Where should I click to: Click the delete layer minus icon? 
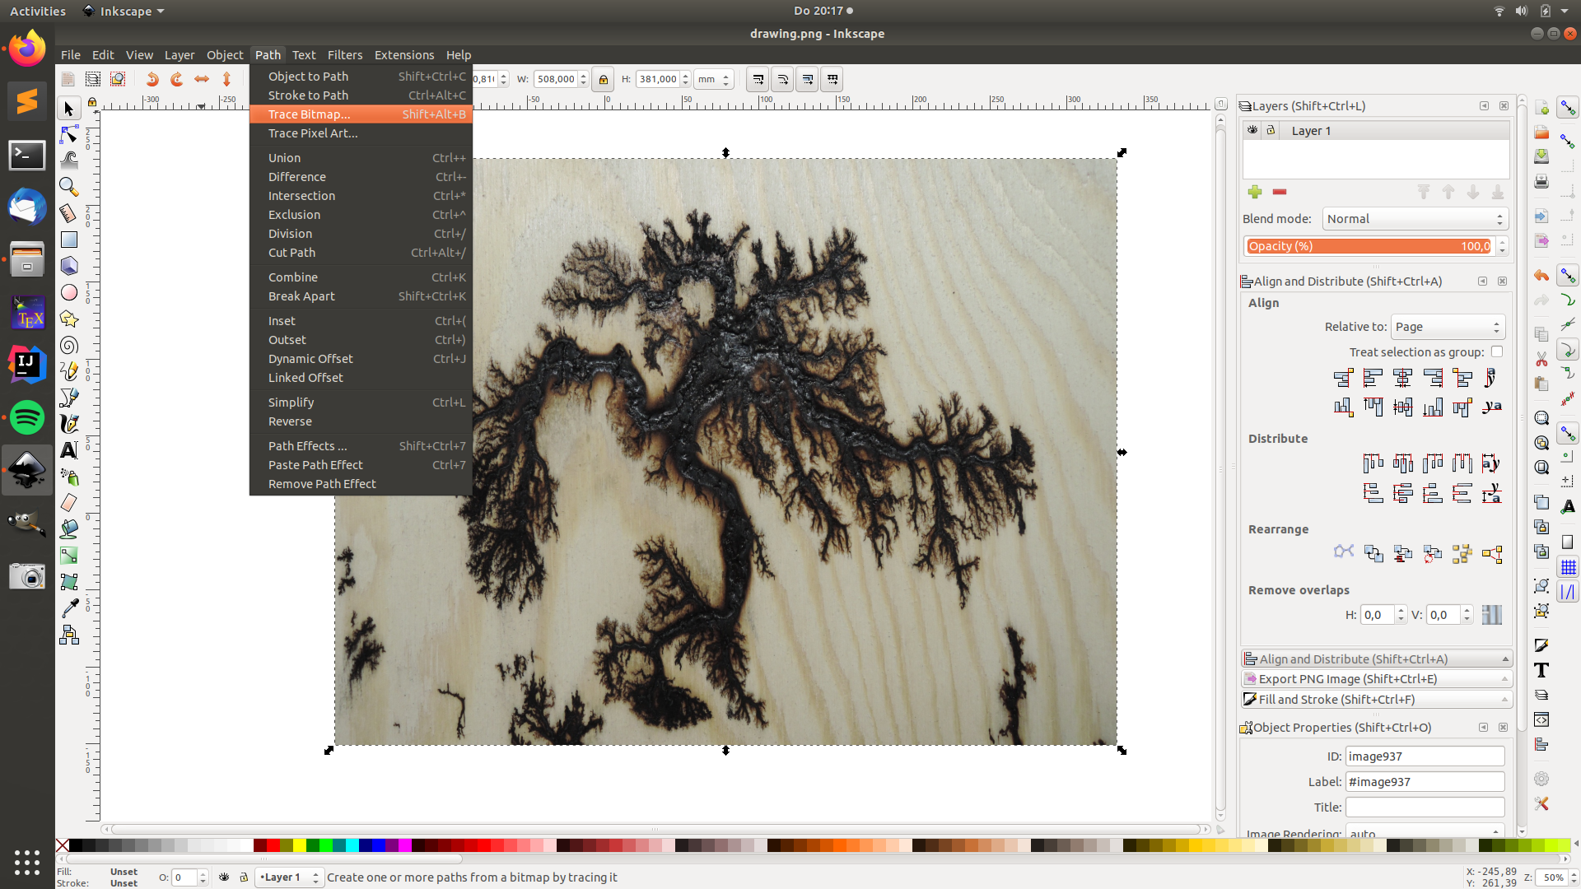click(1280, 192)
